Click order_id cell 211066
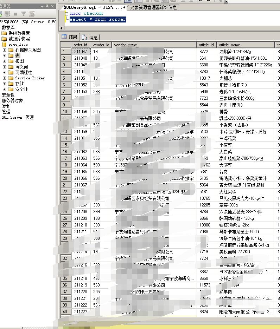This screenshot has height=329, width=280. pyautogui.click(x=81, y=178)
